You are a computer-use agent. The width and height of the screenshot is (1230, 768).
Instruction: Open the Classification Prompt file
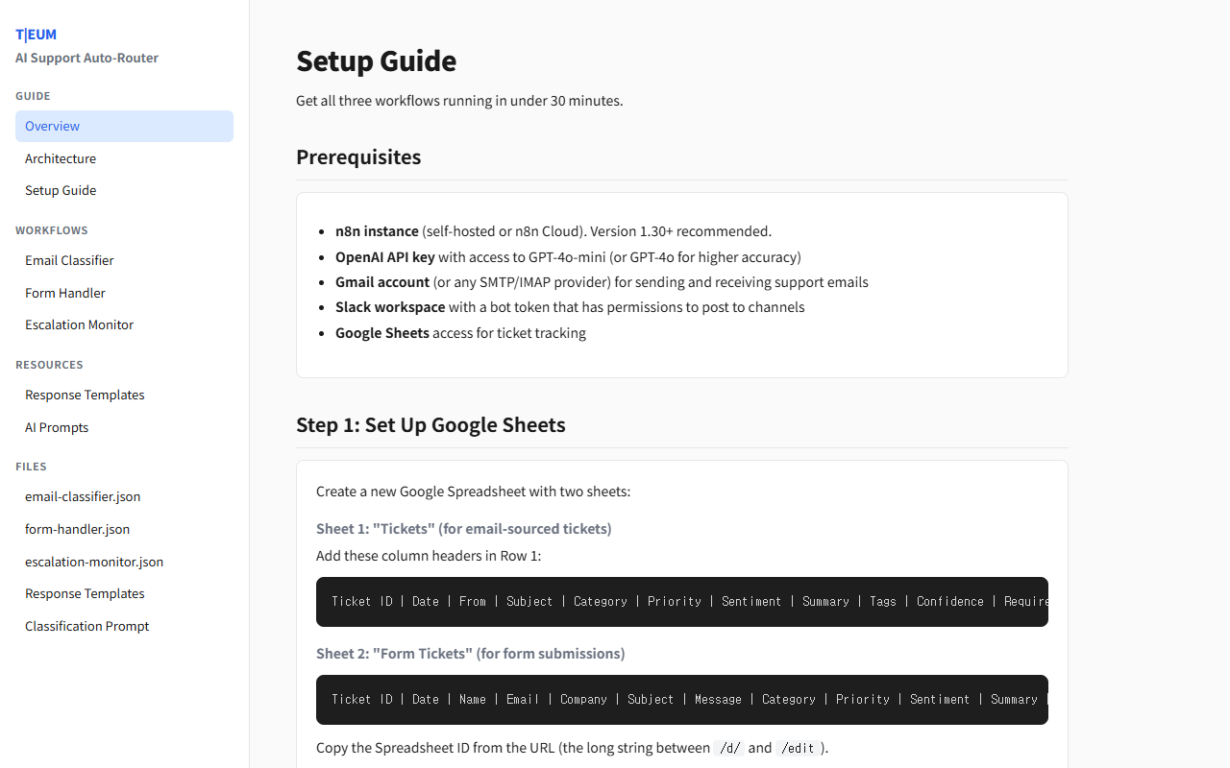click(x=87, y=626)
